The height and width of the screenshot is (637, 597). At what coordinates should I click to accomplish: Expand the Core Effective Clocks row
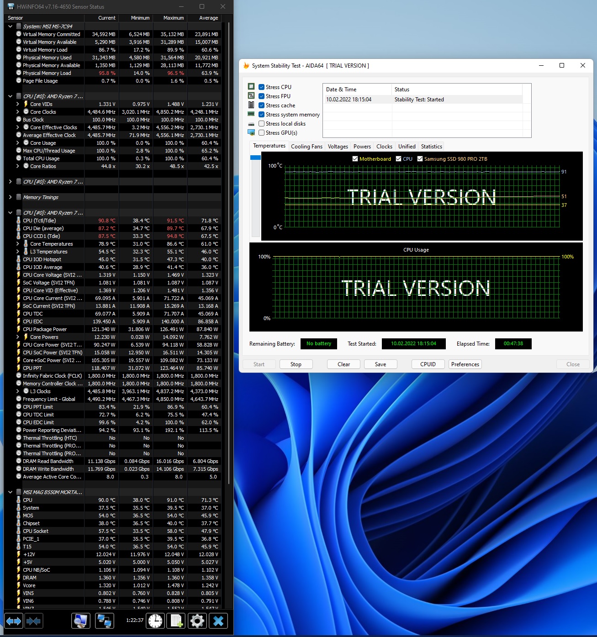click(18, 127)
